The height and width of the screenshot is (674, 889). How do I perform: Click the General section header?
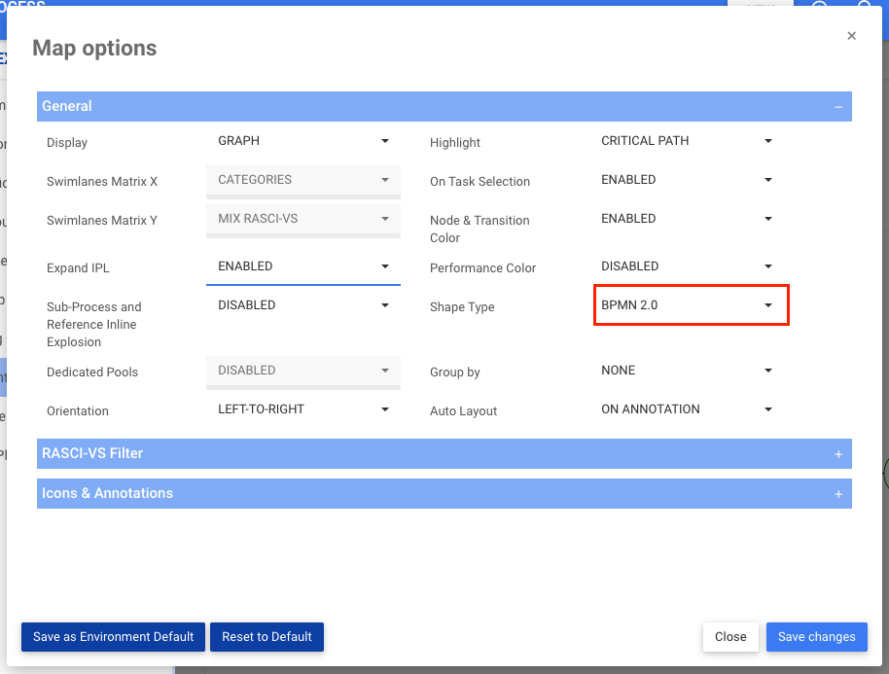444,107
